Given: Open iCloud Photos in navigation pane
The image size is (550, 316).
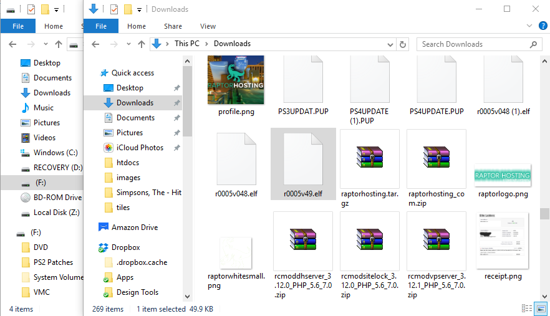Looking at the screenshot, I should click(140, 148).
